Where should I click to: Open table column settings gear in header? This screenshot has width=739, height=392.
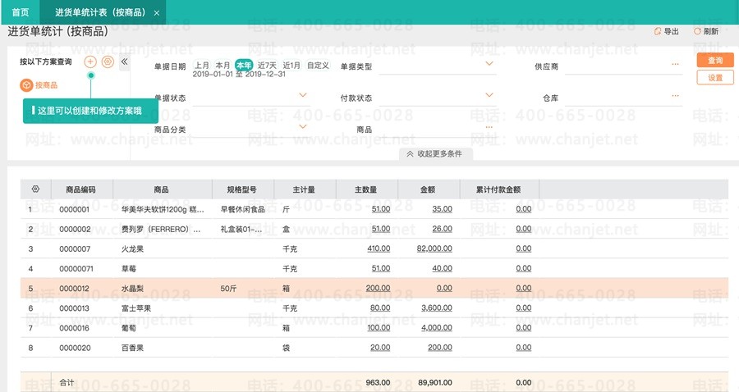click(34, 189)
